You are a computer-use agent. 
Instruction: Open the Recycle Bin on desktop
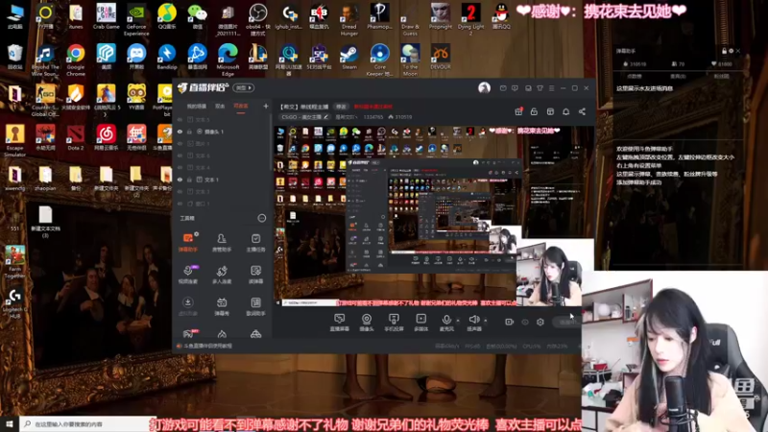14,57
